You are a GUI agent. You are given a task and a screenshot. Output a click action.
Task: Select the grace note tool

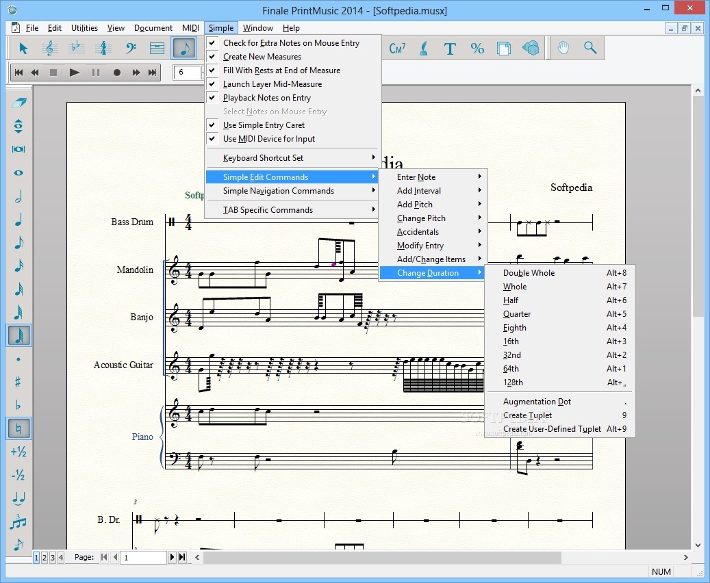click(18, 543)
